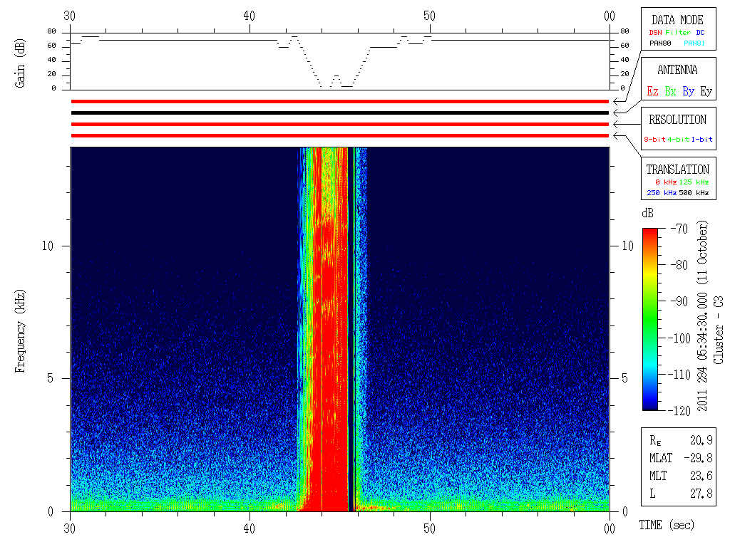
Task: Click the green 4-bit resolution label
Action: [678, 139]
